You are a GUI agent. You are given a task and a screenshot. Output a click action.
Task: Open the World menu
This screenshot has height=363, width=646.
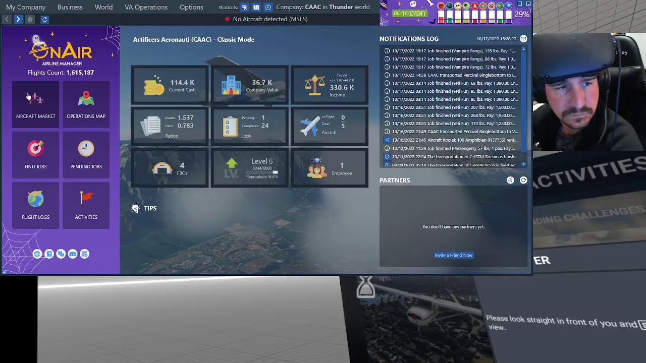tap(103, 7)
